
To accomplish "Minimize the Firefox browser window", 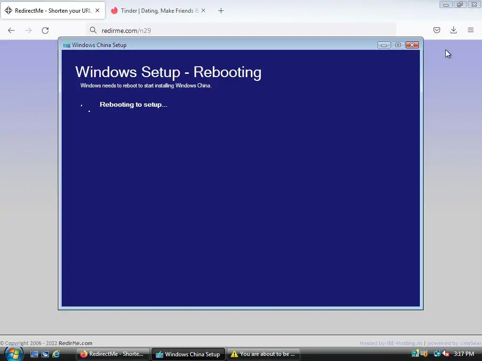I will point(446,5).
